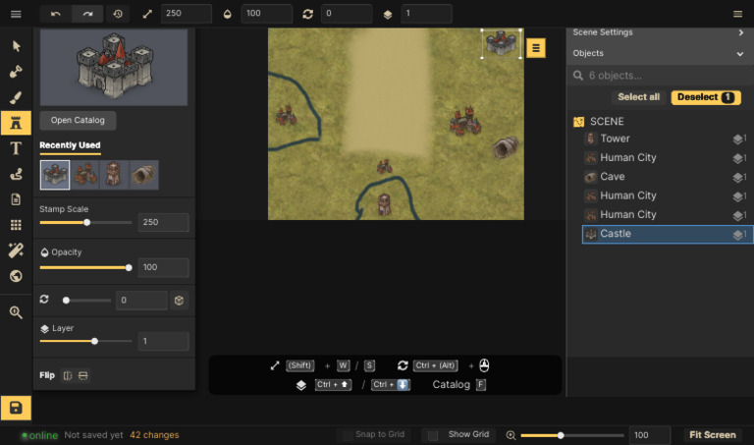The image size is (754, 445).
Task: Expand the Scene Settings section
Action: [660, 32]
